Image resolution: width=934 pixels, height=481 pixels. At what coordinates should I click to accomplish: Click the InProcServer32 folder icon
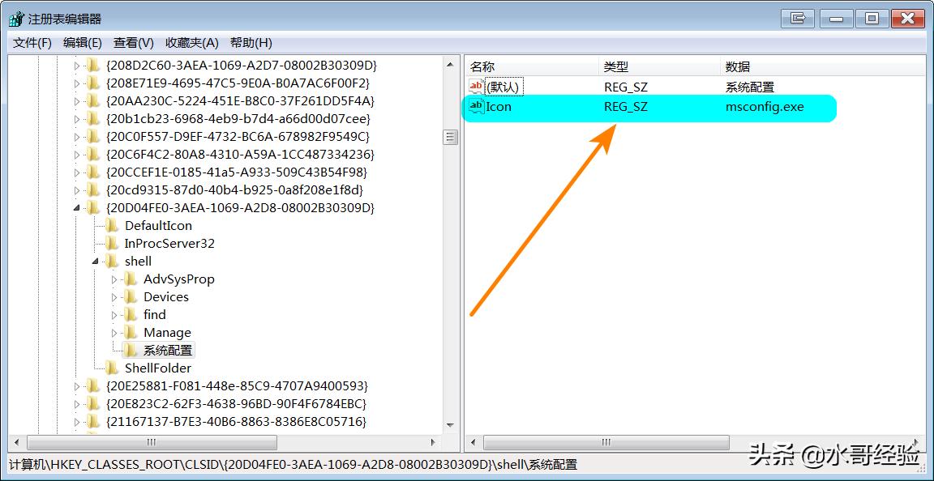coord(112,244)
